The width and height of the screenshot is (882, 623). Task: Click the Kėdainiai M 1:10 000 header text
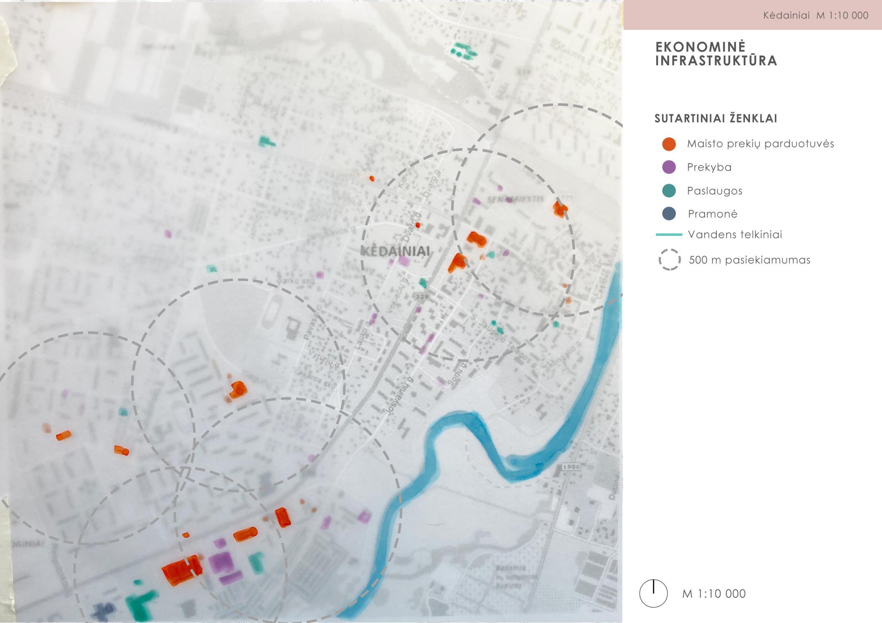coord(816,16)
